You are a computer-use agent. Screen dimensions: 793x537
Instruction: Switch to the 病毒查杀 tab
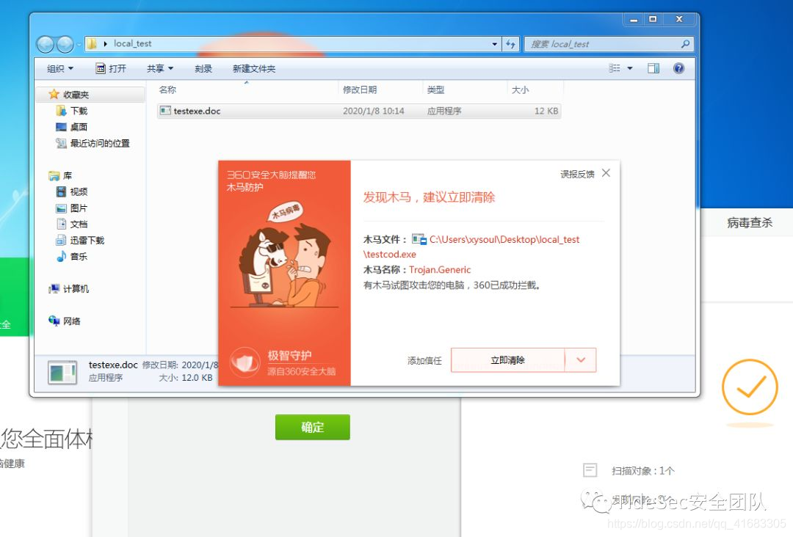pyautogui.click(x=748, y=222)
